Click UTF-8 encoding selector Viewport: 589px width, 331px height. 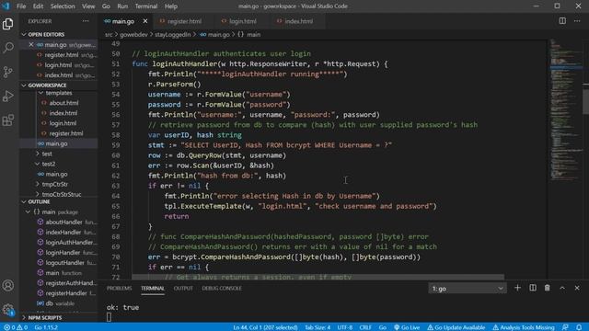coord(345,327)
